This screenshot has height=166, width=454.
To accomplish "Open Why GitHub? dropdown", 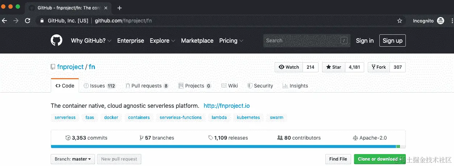I will (91, 41).
